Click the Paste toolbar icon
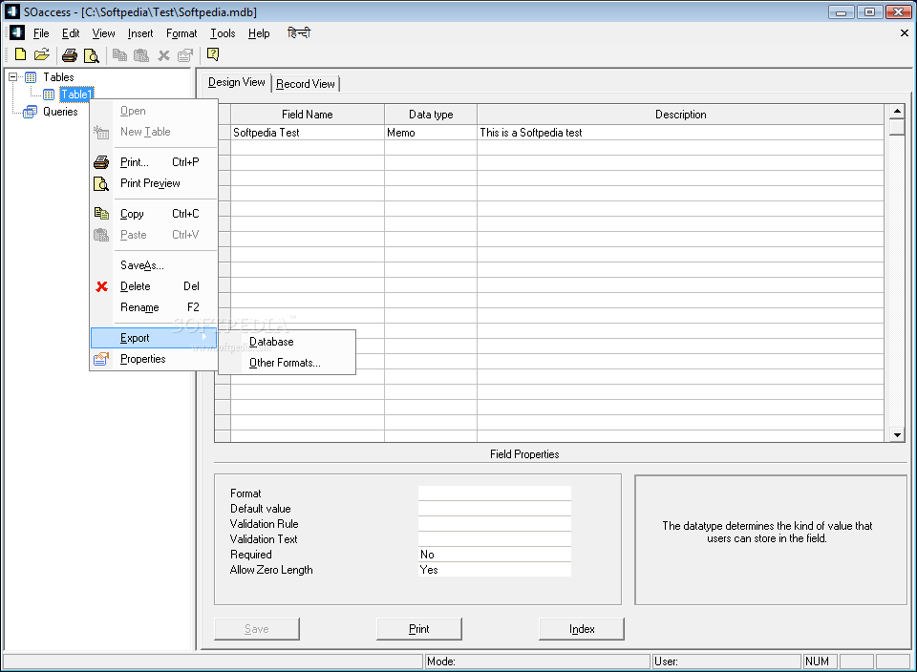This screenshot has height=672, width=917. click(x=141, y=55)
